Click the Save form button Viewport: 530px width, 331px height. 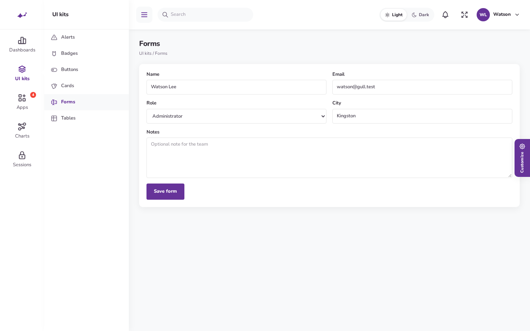165,192
